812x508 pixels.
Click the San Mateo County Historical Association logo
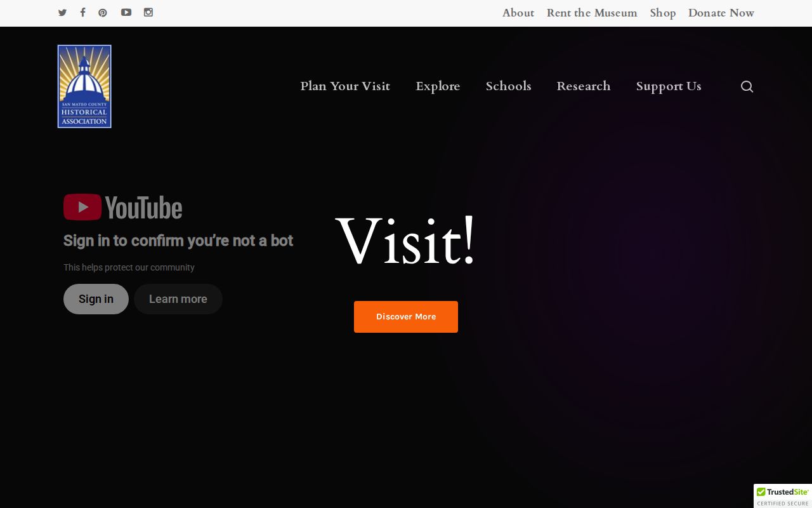pyautogui.click(x=84, y=86)
